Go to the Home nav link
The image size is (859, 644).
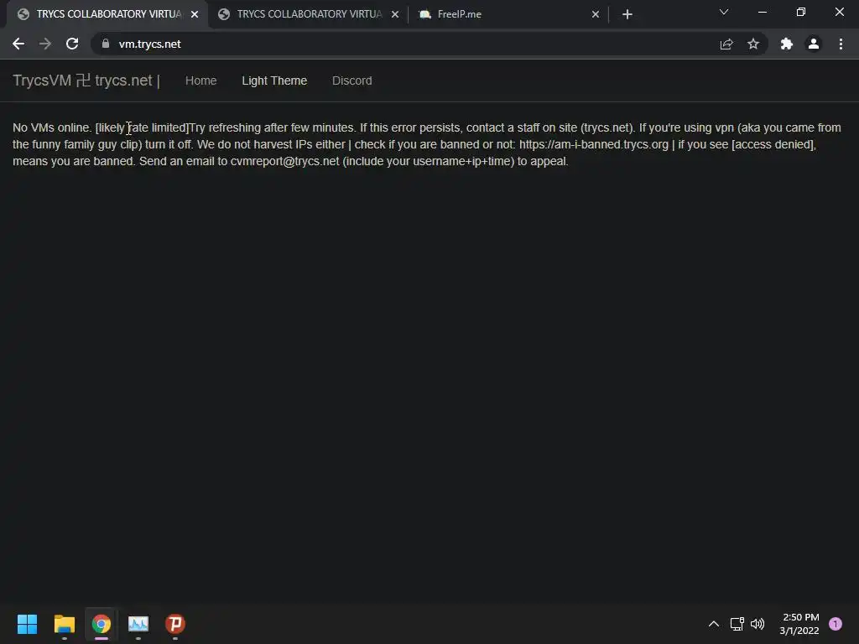click(200, 80)
